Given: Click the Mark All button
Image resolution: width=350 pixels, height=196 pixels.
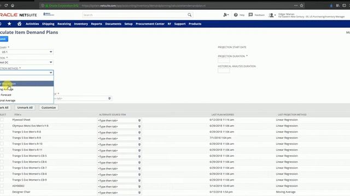Looking at the screenshot, I should tap(5, 108).
